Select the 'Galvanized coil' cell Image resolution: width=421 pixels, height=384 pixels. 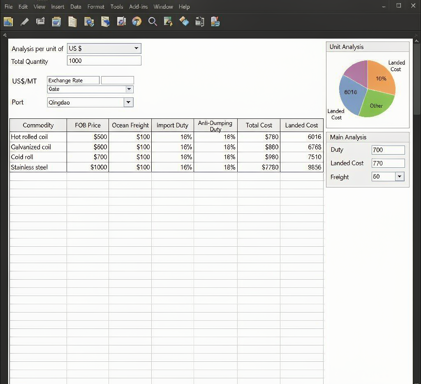tap(38, 147)
